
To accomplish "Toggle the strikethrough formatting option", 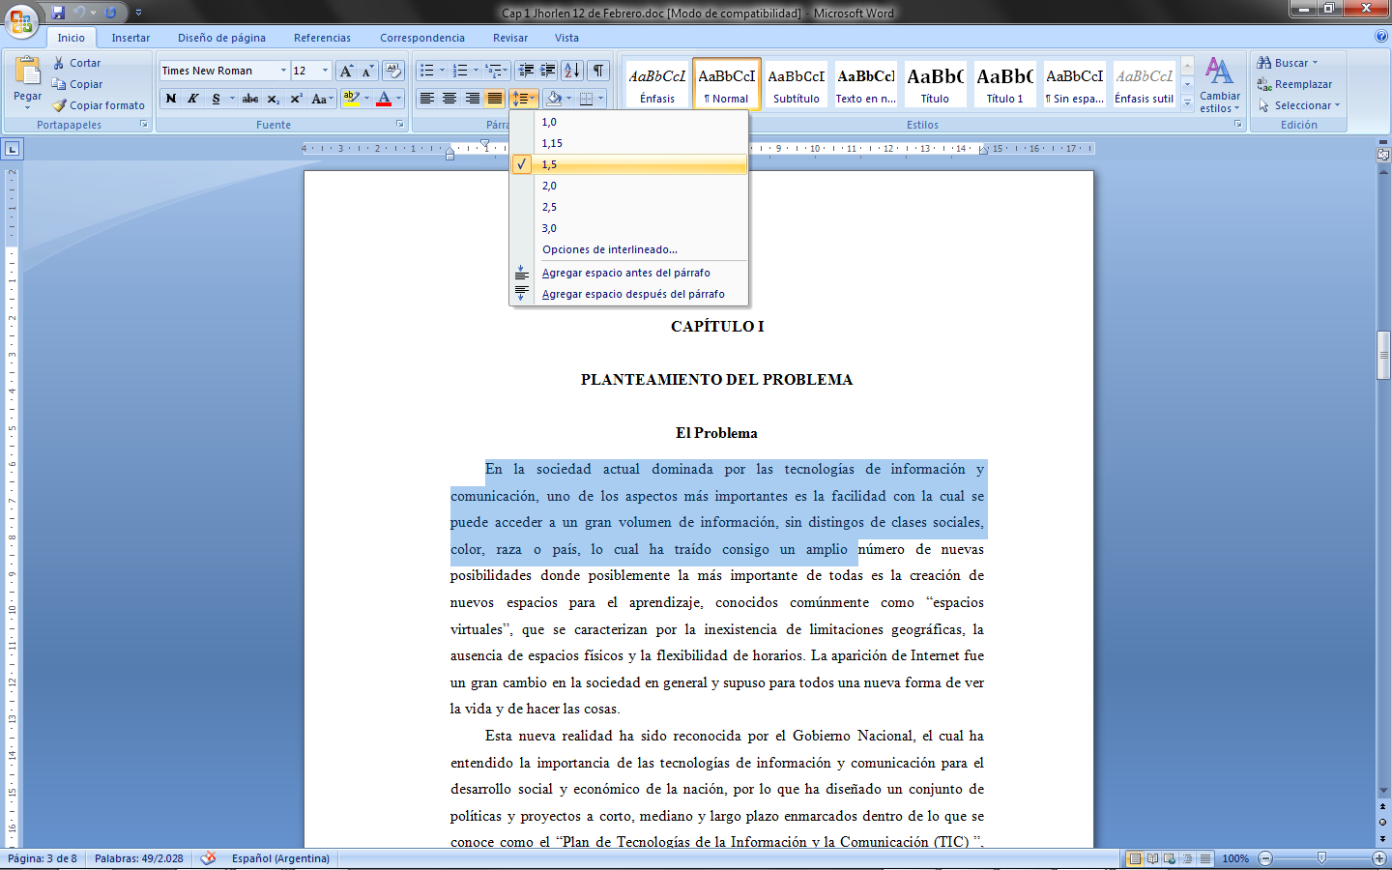I will tap(250, 98).
